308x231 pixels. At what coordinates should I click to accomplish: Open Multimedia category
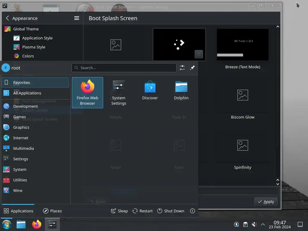[35, 148]
